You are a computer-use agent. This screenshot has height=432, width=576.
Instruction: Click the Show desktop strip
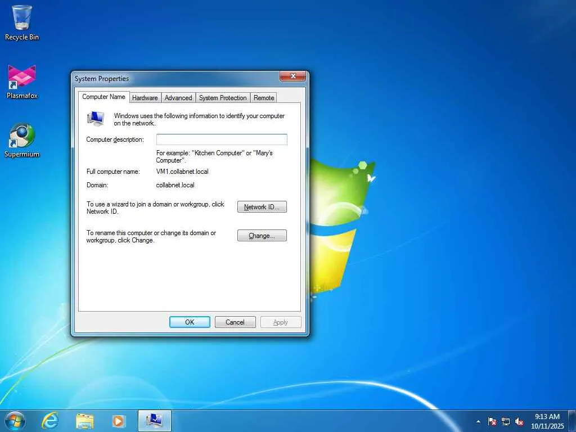coord(572,421)
